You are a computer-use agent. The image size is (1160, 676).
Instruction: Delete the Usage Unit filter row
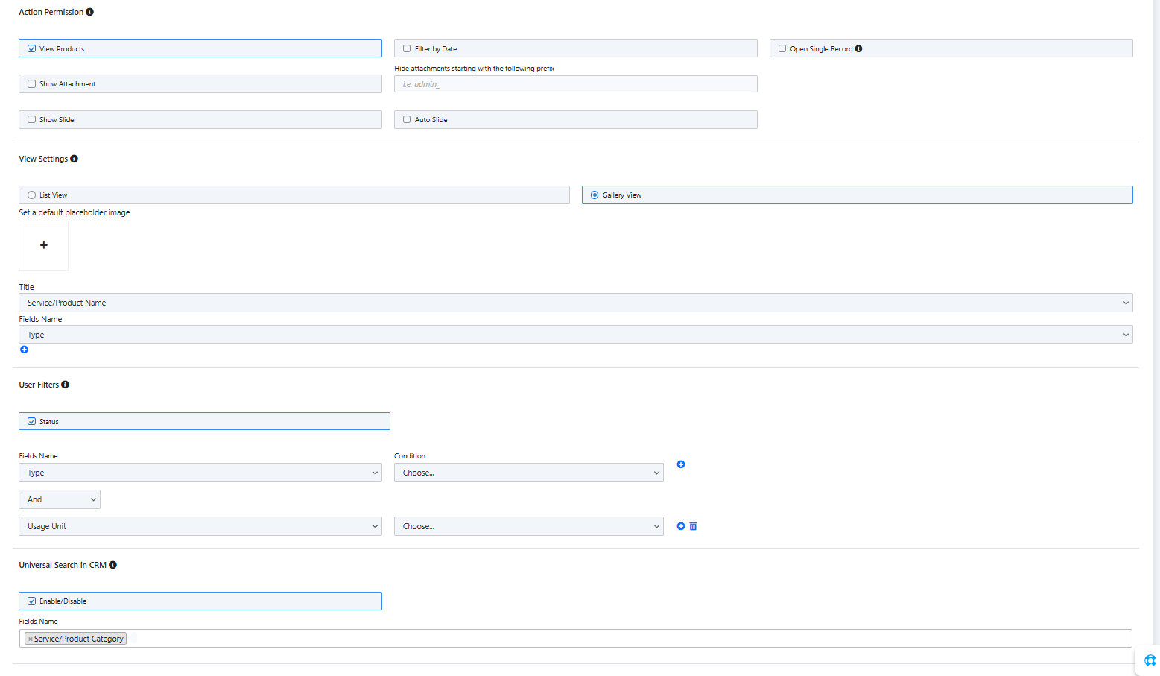click(x=693, y=526)
